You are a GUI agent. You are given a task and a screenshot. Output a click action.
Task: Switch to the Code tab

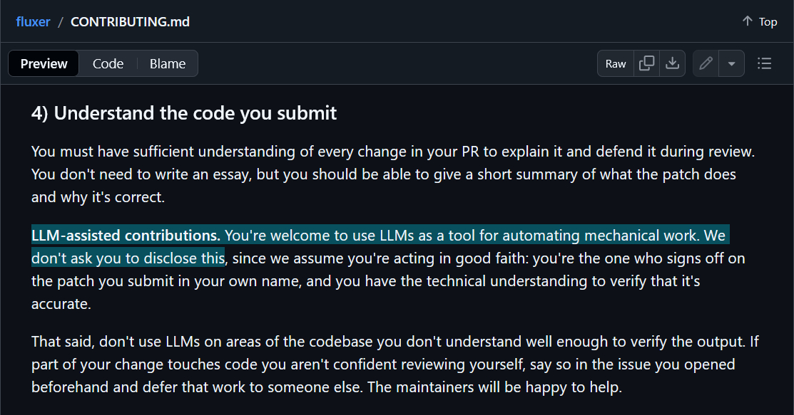pyautogui.click(x=108, y=63)
